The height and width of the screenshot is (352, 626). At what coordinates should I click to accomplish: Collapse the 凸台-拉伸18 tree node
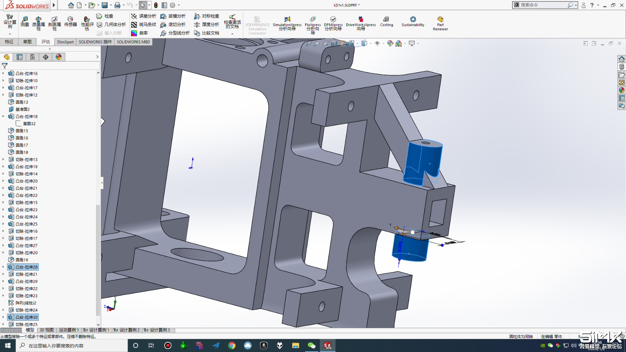click(3, 117)
